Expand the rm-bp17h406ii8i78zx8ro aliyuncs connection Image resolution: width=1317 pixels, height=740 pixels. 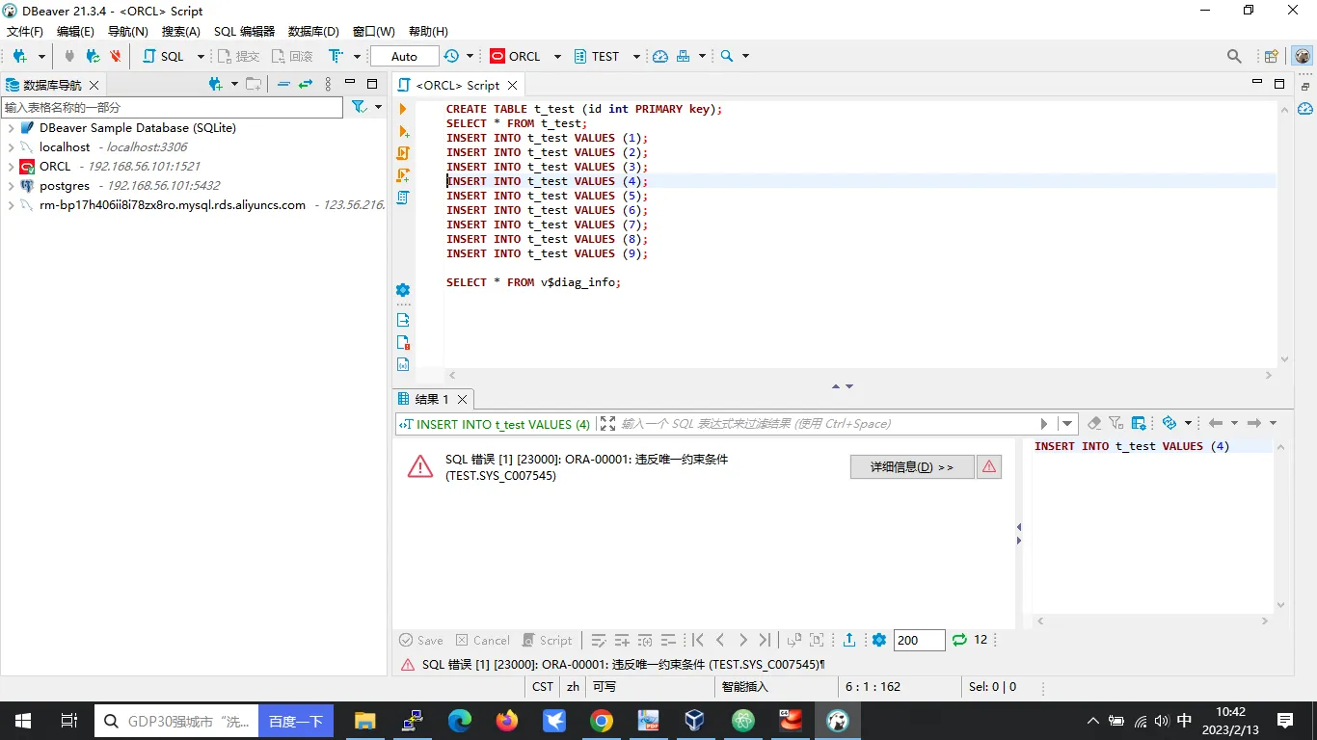(x=11, y=205)
